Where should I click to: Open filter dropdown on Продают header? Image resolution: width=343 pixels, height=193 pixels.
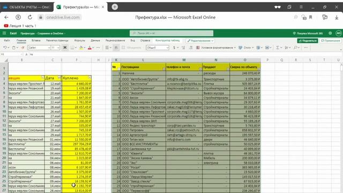[227, 69]
